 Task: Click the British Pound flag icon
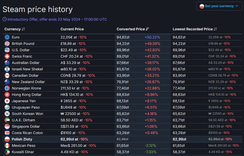click(7, 44)
